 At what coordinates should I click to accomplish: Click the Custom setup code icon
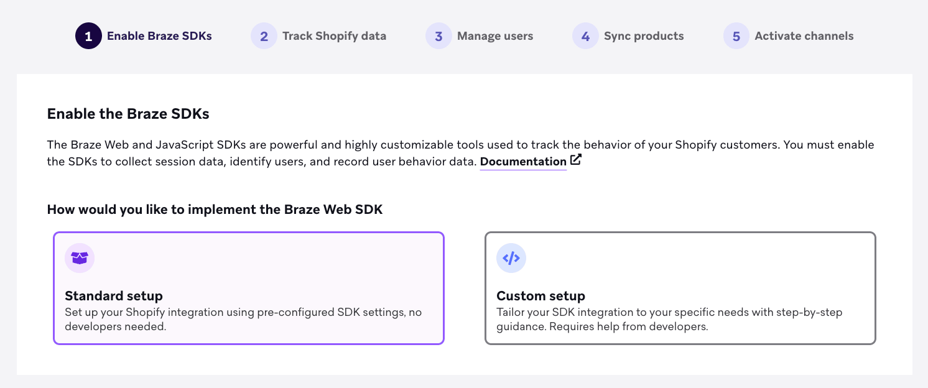point(511,257)
